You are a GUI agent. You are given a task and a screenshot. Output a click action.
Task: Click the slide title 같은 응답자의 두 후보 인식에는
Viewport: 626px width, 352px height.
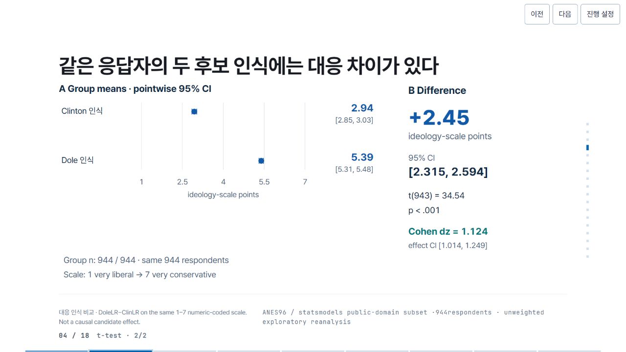tap(248, 66)
